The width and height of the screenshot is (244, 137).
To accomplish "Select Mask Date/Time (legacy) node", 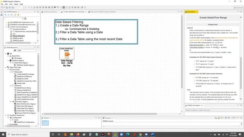I will tap(25, 108).
